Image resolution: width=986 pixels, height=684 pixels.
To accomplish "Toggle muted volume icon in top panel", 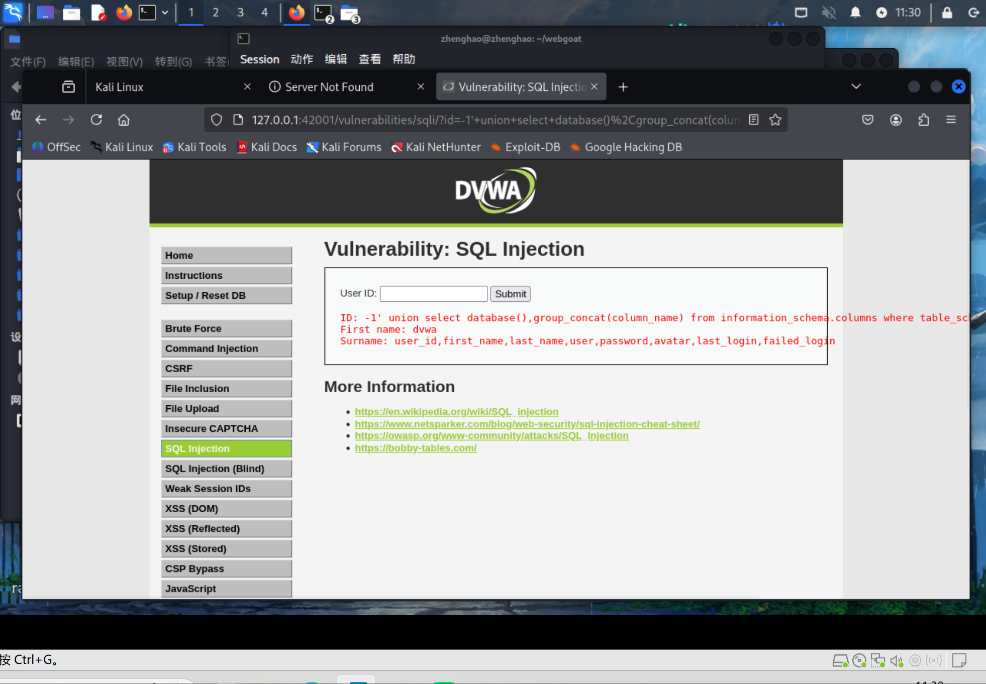I will click(829, 13).
